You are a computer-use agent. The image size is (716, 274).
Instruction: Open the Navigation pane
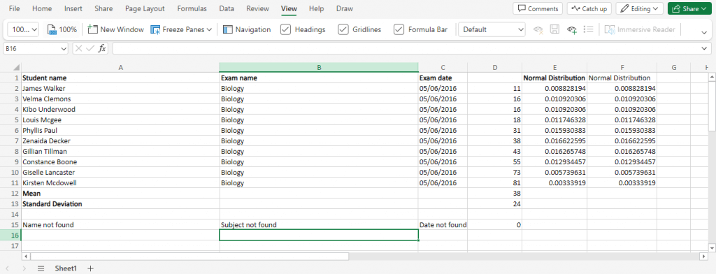(247, 29)
